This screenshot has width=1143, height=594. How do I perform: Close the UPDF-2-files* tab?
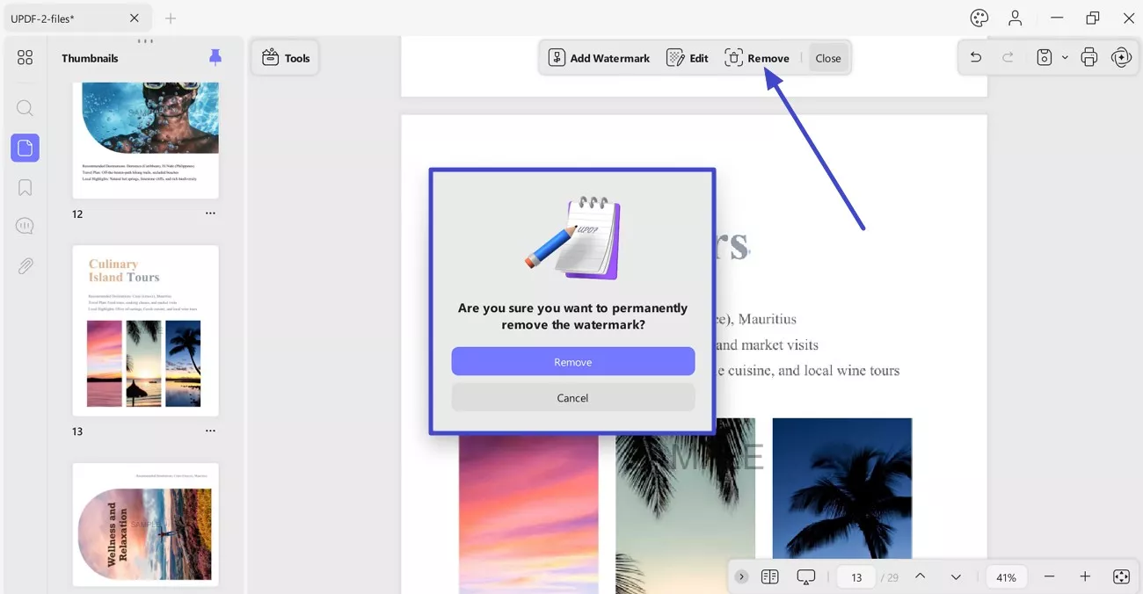click(x=135, y=18)
